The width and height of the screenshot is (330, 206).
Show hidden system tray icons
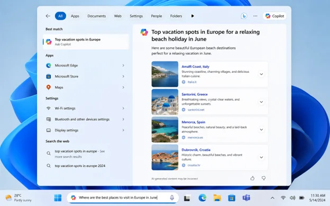(x=272, y=198)
